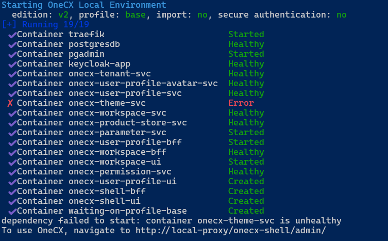Image resolution: width=388 pixels, height=241 pixels.
Task: Click the checkmark next to onecx-shell-ui
Action: pyautogui.click(x=12, y=201)
